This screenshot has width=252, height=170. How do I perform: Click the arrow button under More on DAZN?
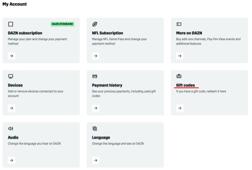point(180,56)
